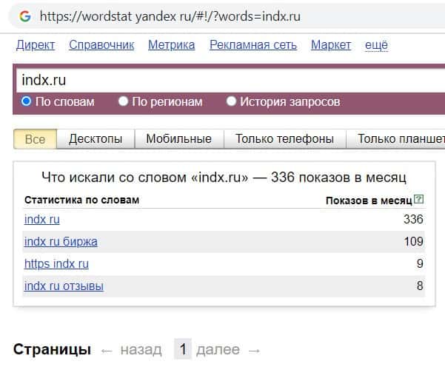Click the help question mark icon
445x384 pixels.
(419, 199)
